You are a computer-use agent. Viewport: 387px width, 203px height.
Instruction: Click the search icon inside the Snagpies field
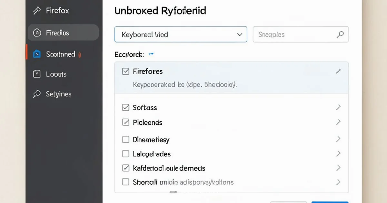click(340, 34)
